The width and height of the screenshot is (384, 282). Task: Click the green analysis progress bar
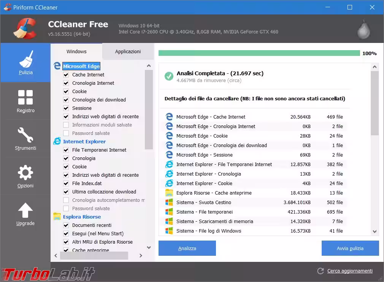259,53
